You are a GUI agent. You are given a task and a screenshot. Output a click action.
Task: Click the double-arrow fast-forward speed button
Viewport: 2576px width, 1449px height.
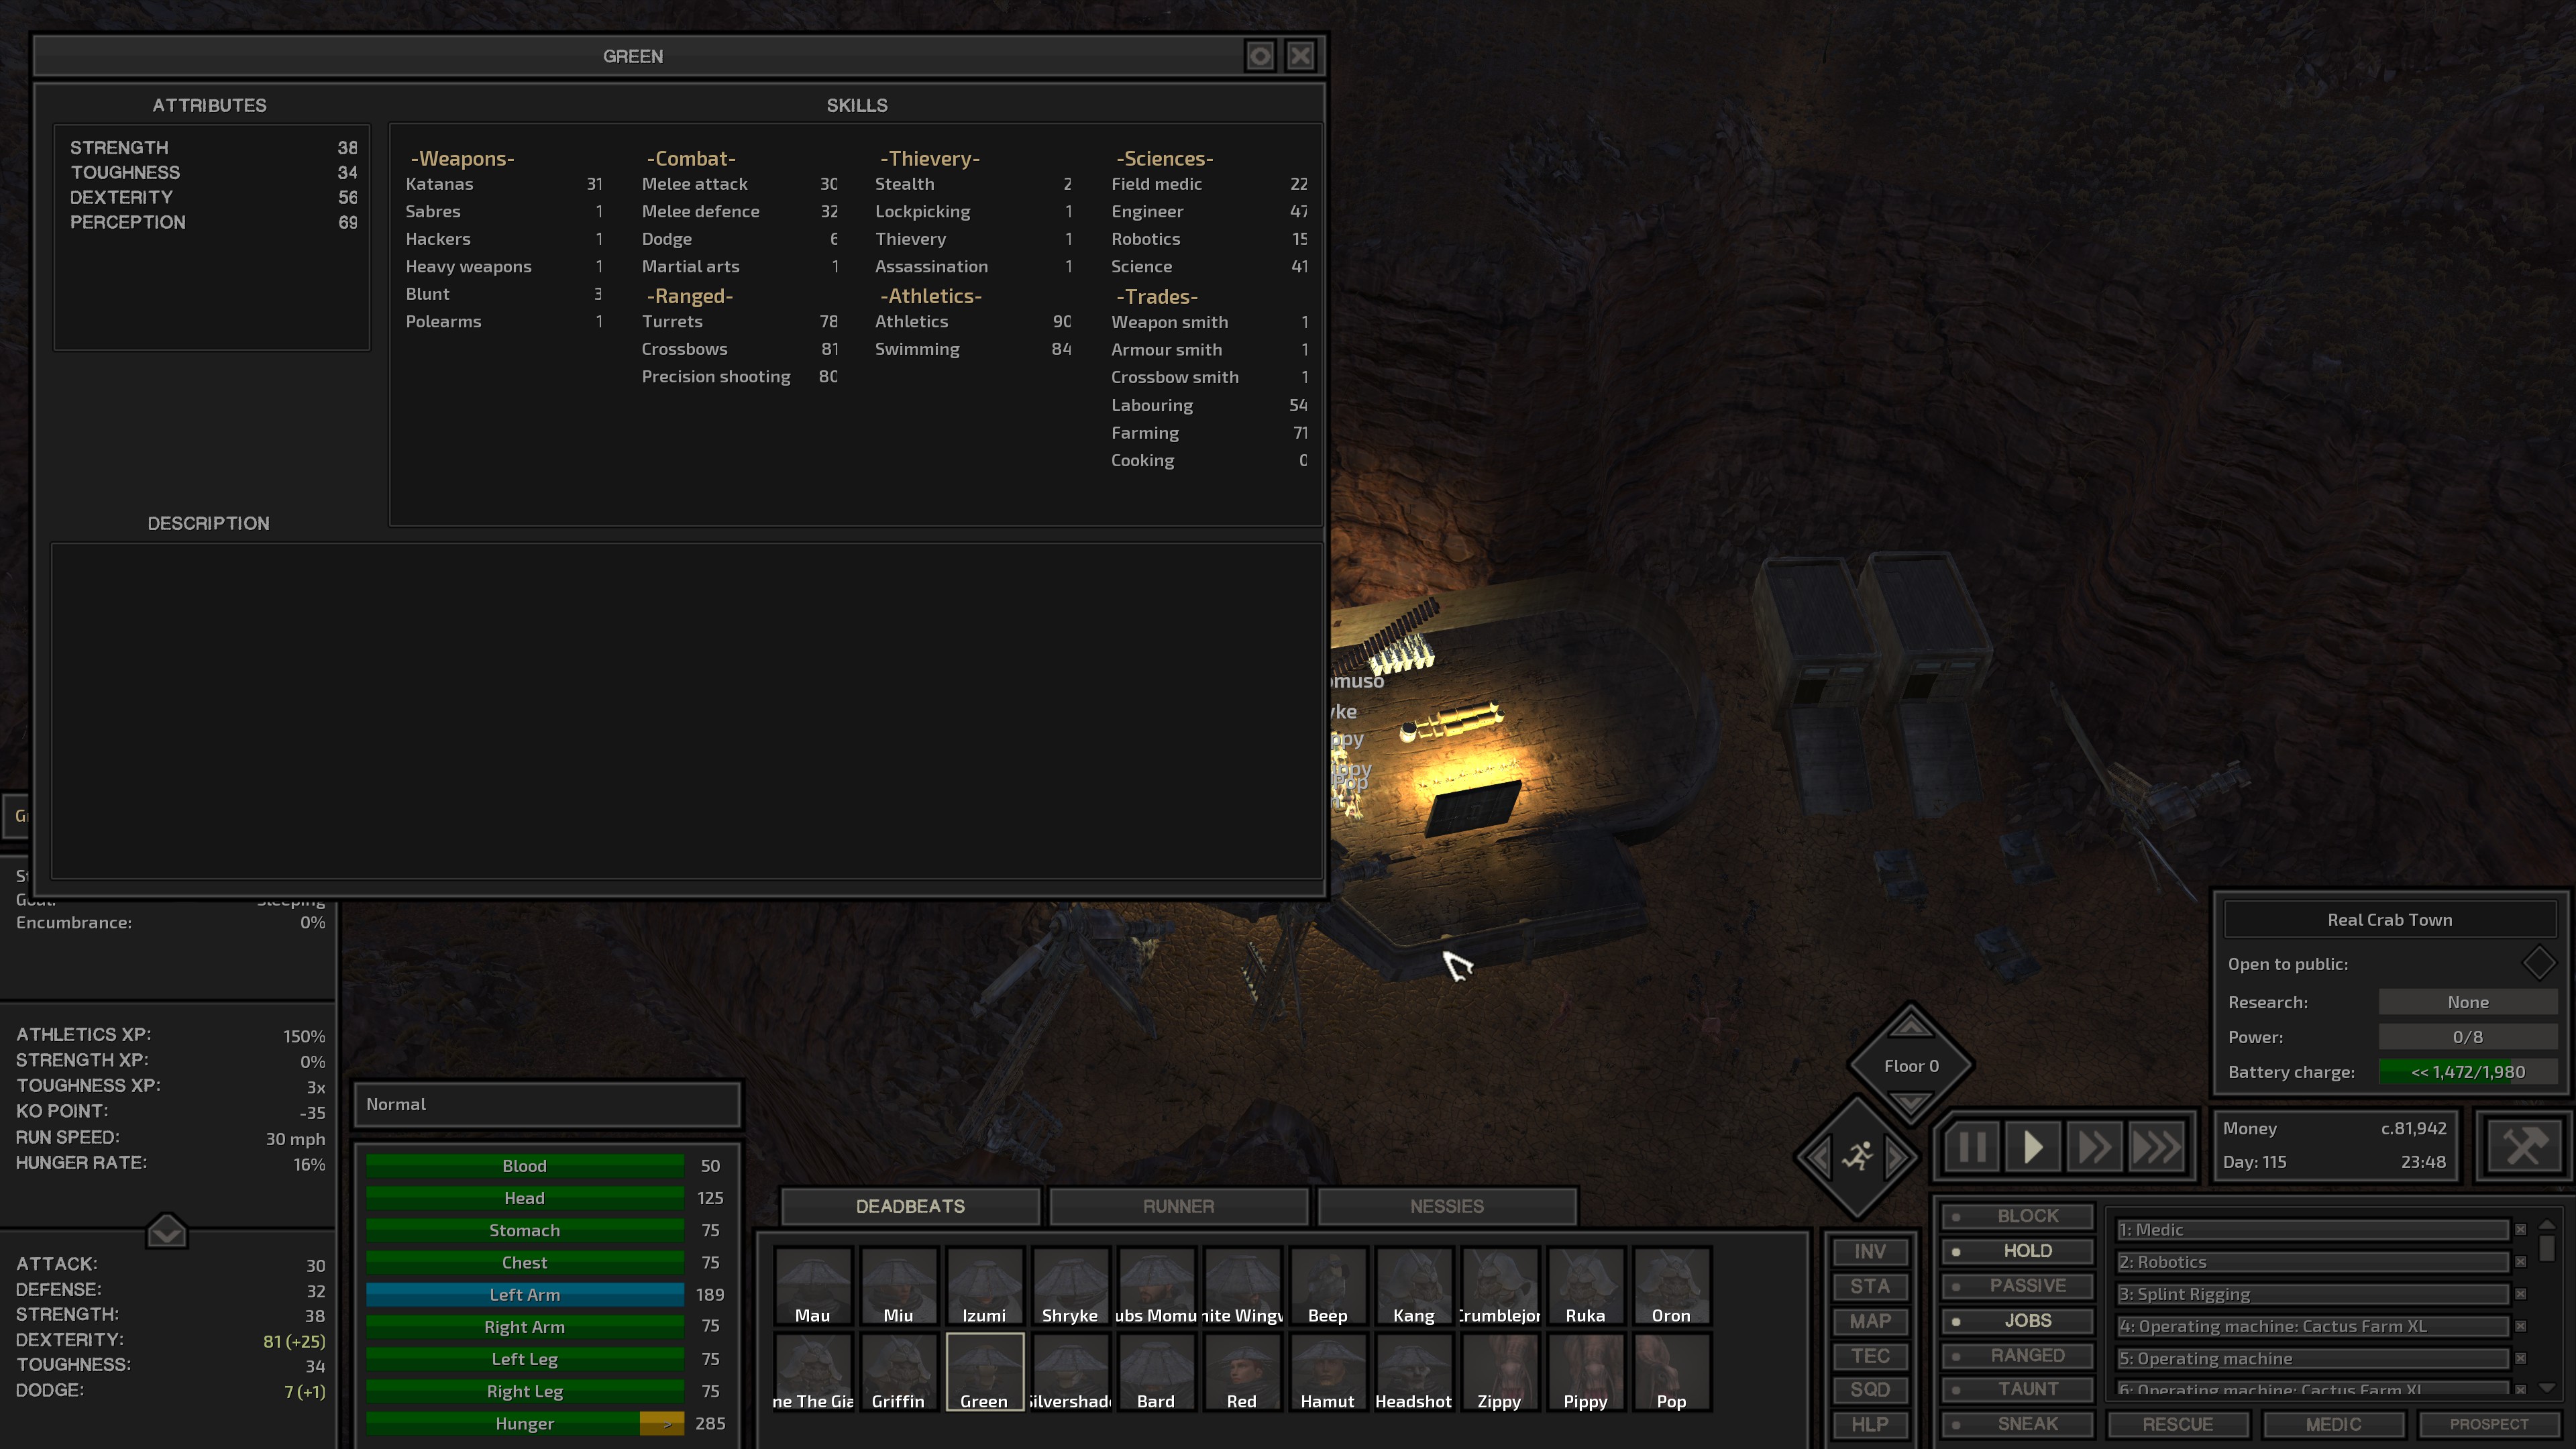[2094, 1147]
